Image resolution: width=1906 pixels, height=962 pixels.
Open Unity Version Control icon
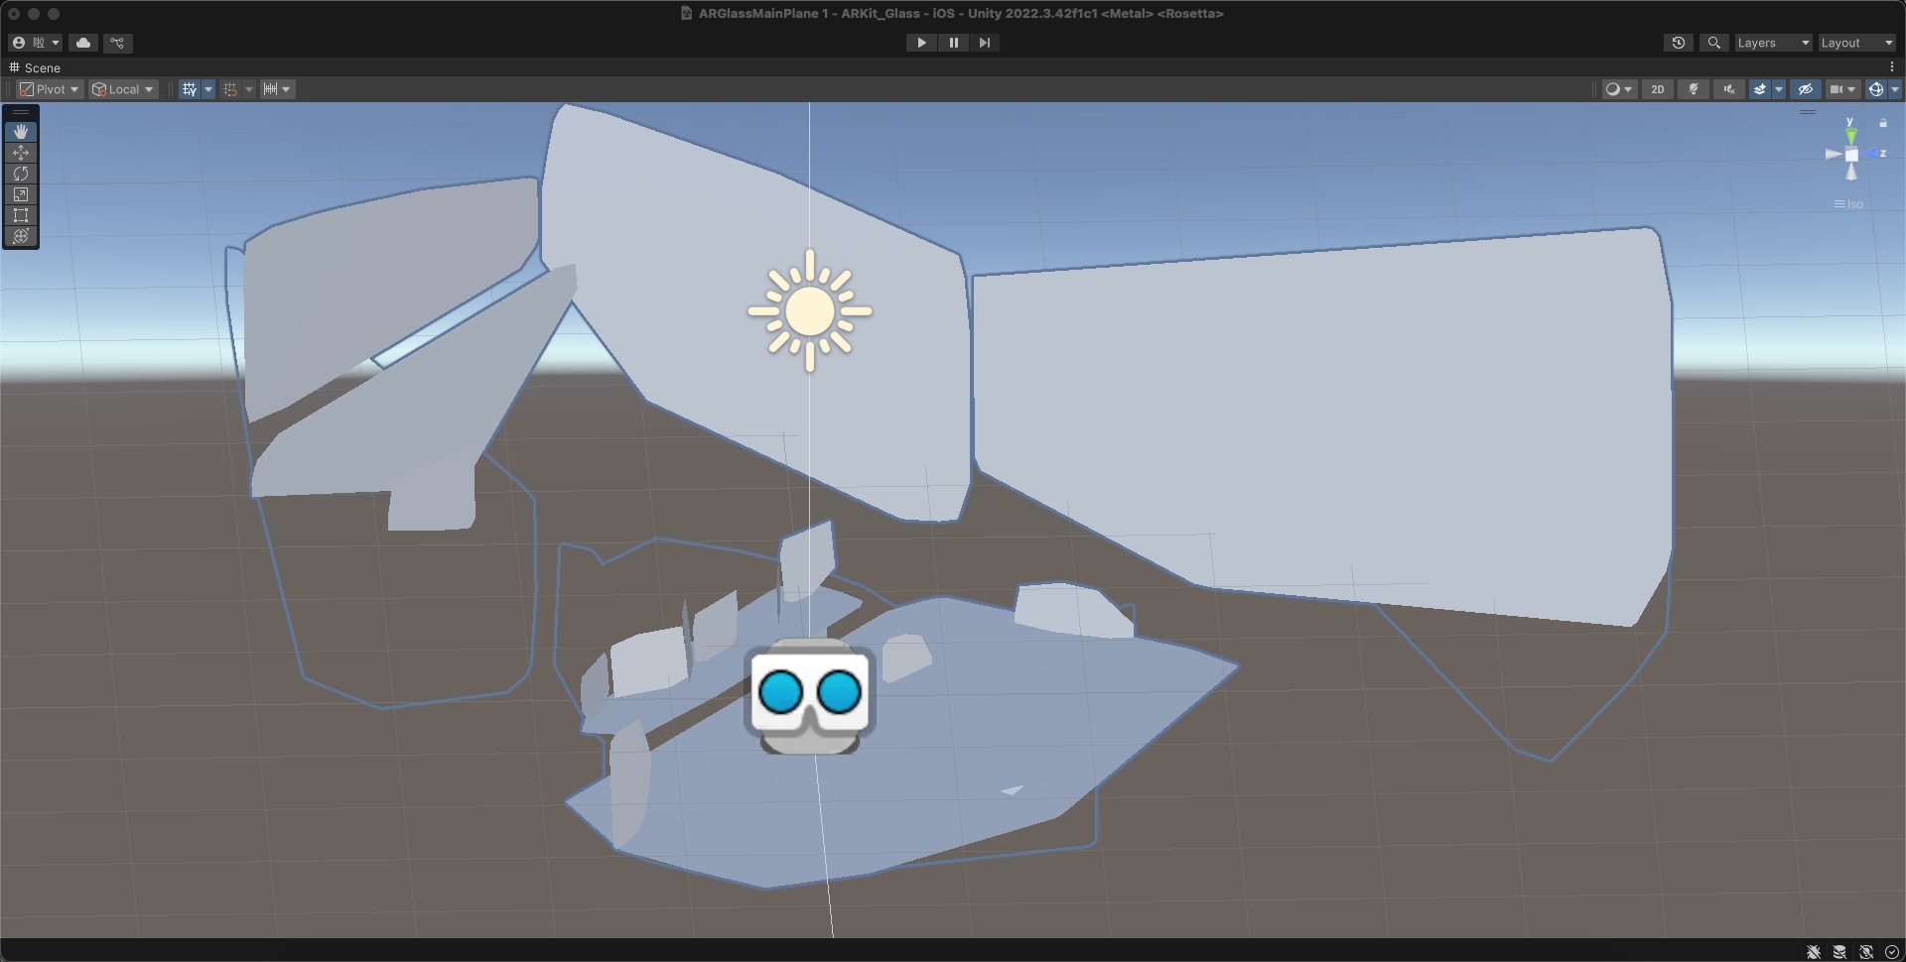click(117, 43)
